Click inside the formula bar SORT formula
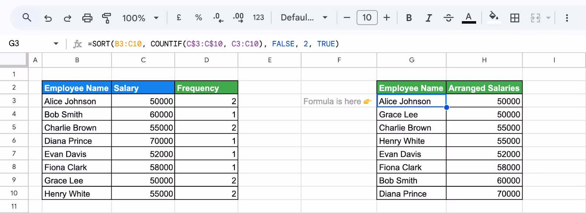Screen dimensions: 586x213 click(214, 44)
